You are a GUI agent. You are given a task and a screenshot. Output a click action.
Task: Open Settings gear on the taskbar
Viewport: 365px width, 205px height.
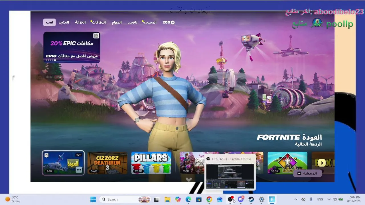[x=261, y=199]
